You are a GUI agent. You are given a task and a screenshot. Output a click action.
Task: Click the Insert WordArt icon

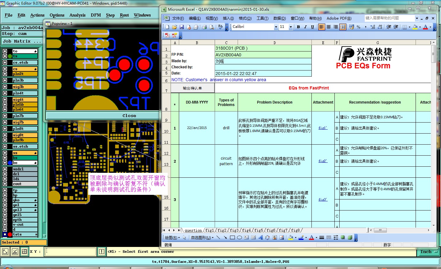pos(261,237)
